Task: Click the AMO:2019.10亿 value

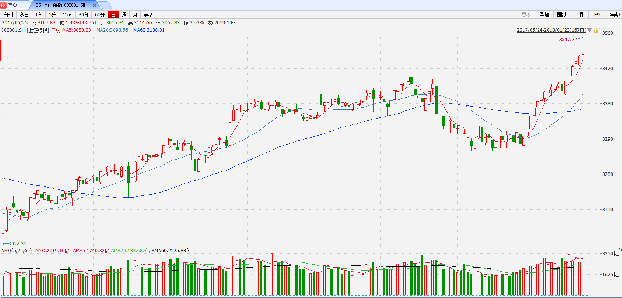Action: tap(52, 251)
